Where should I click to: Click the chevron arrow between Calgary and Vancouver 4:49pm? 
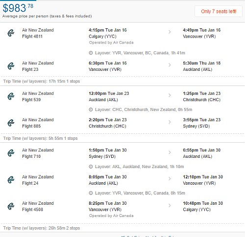tap(170, 32)
